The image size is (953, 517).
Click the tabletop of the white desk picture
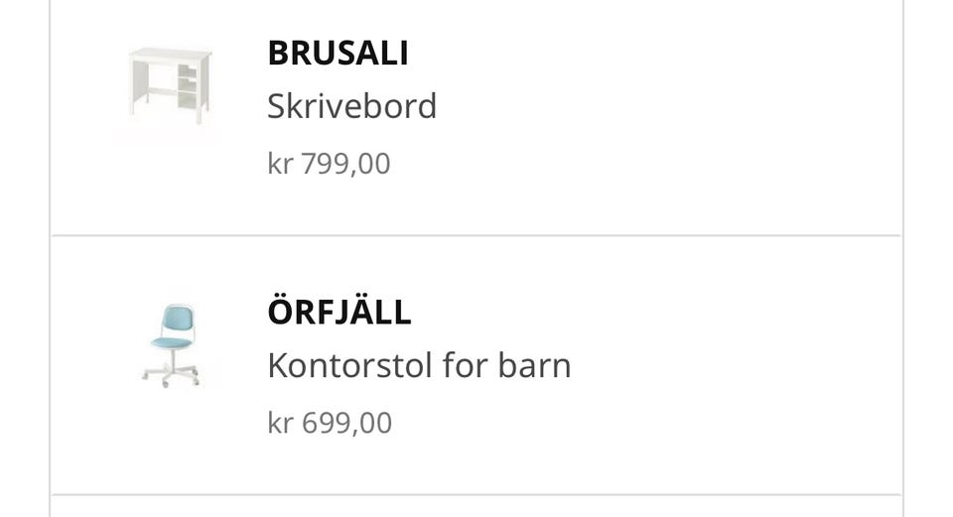point(170,55)
